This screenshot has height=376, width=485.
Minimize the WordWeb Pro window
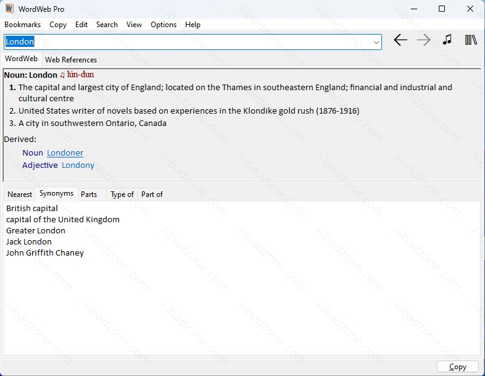tap(414, 9)
